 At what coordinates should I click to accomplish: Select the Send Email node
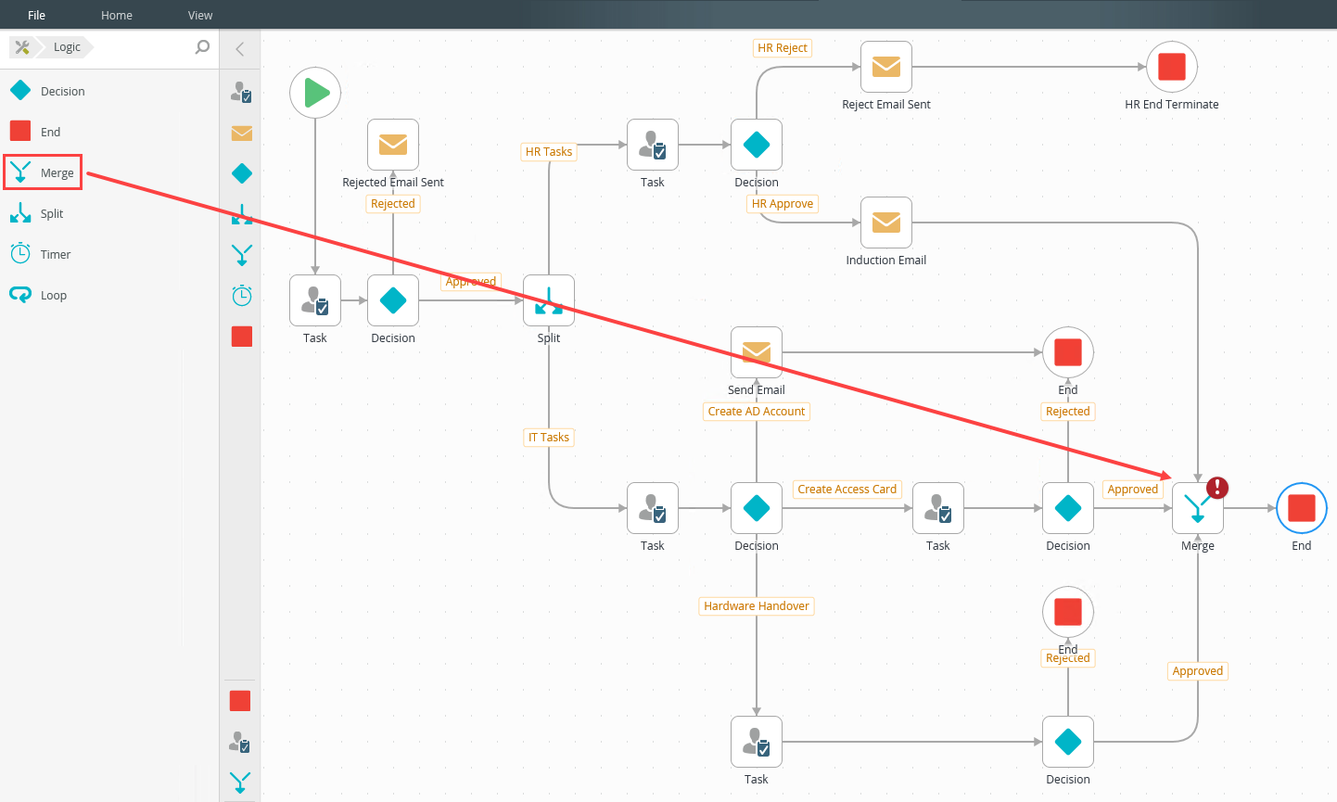[x=757, y=352]
